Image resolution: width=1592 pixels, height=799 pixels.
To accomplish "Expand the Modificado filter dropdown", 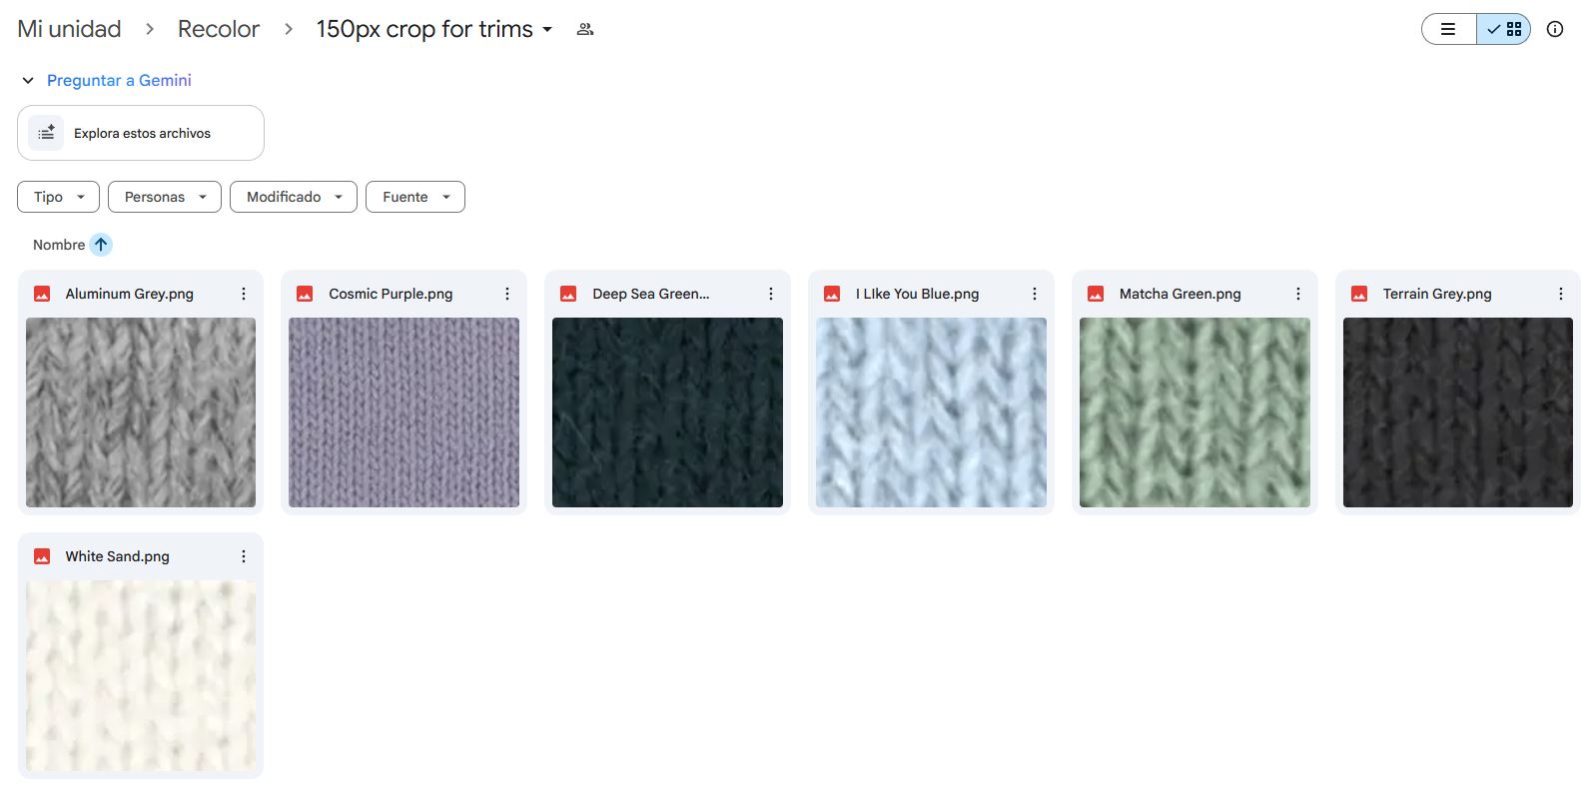I will tap(294, 197).
